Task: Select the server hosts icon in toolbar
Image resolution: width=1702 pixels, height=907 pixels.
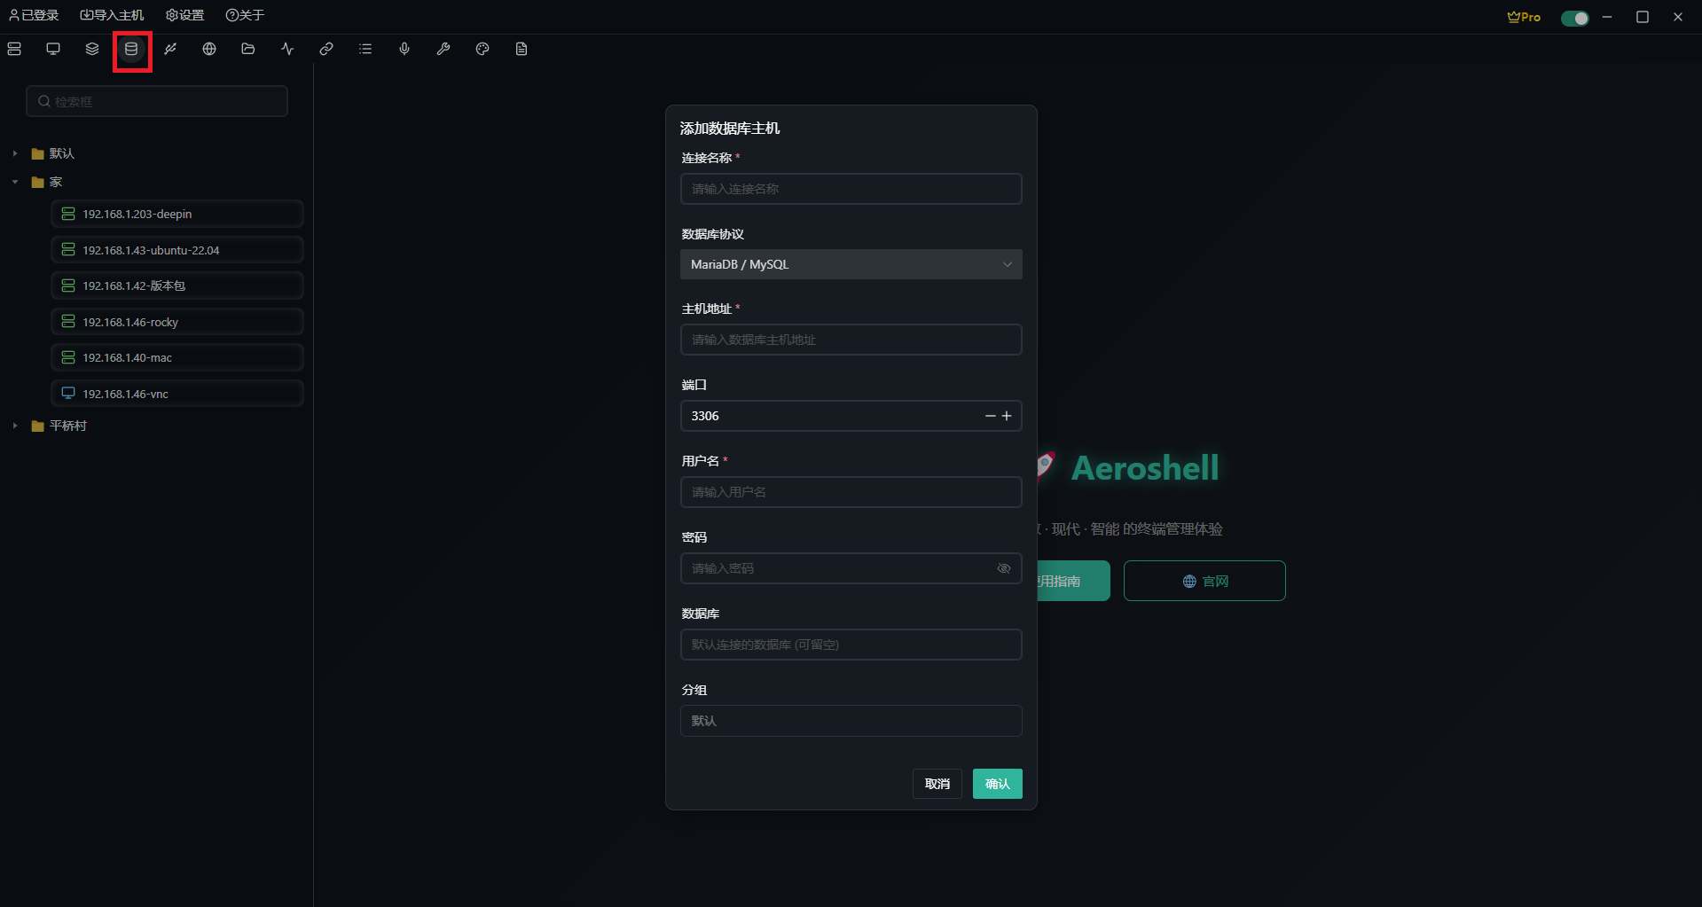Action: point(14,49)
